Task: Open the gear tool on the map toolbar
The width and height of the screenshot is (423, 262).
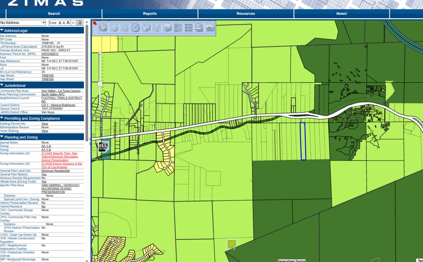Action: point(114,27)
